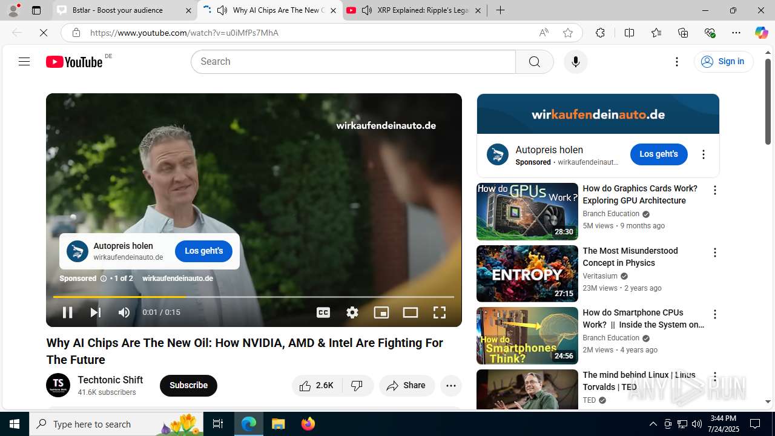The width and height of the screenshot is (775, 436).
Task: Click the Veritasium channel name
Action: [x=600, y=276]
